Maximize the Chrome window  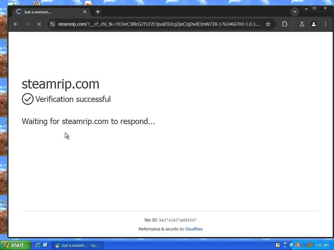314,8
